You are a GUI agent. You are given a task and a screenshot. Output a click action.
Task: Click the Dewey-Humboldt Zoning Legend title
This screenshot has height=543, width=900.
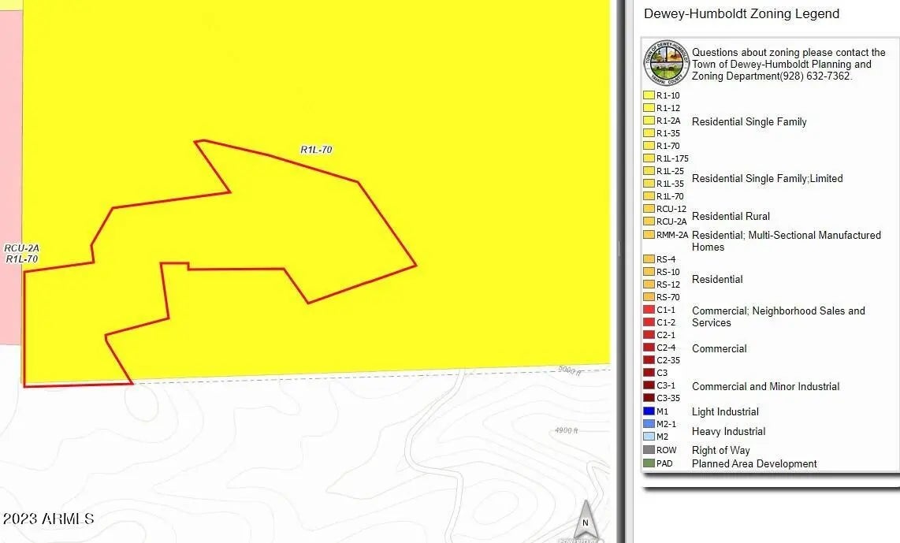[741, 14]
